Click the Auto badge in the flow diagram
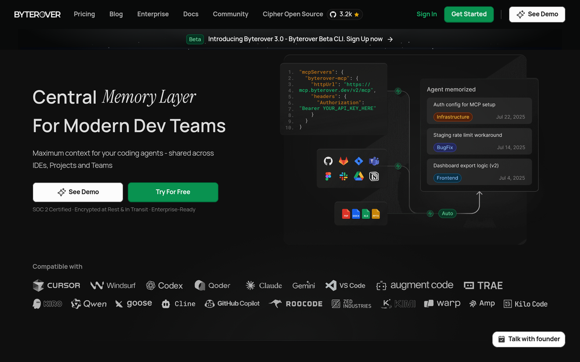Image resolution: width=580 pixels, height=362 pixels. pyautogui.click(x=447, y=214)
